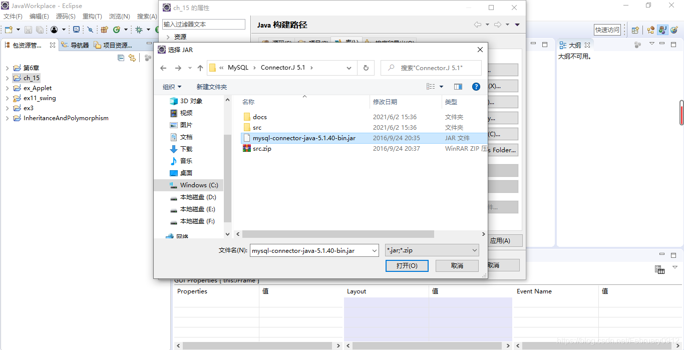Expand the 第6章 project node
The width and height of the screenshot is (684, 350).
tap(7, 68)
